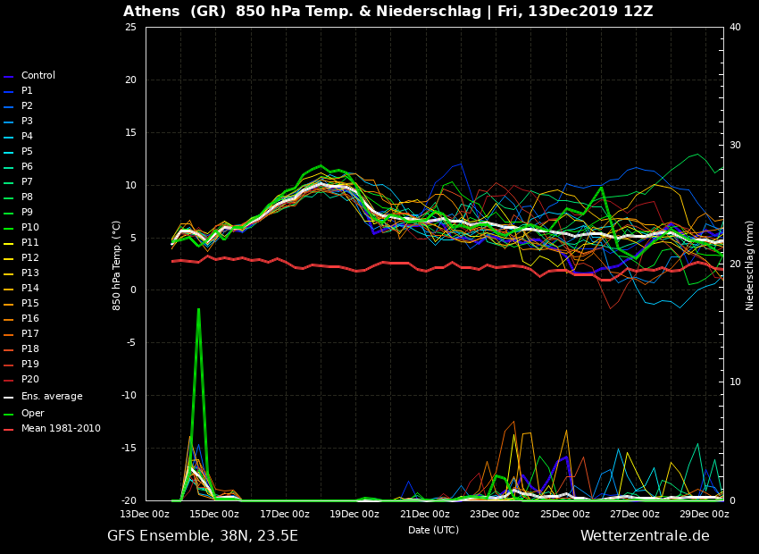Click the P13 yellow legend entry
Image resolution: width=759 pixels, height=554 pixels.
[29, 273]
